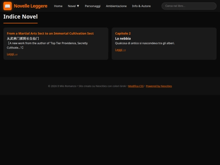Select the 'La nebbia' chapter heading

123,38
